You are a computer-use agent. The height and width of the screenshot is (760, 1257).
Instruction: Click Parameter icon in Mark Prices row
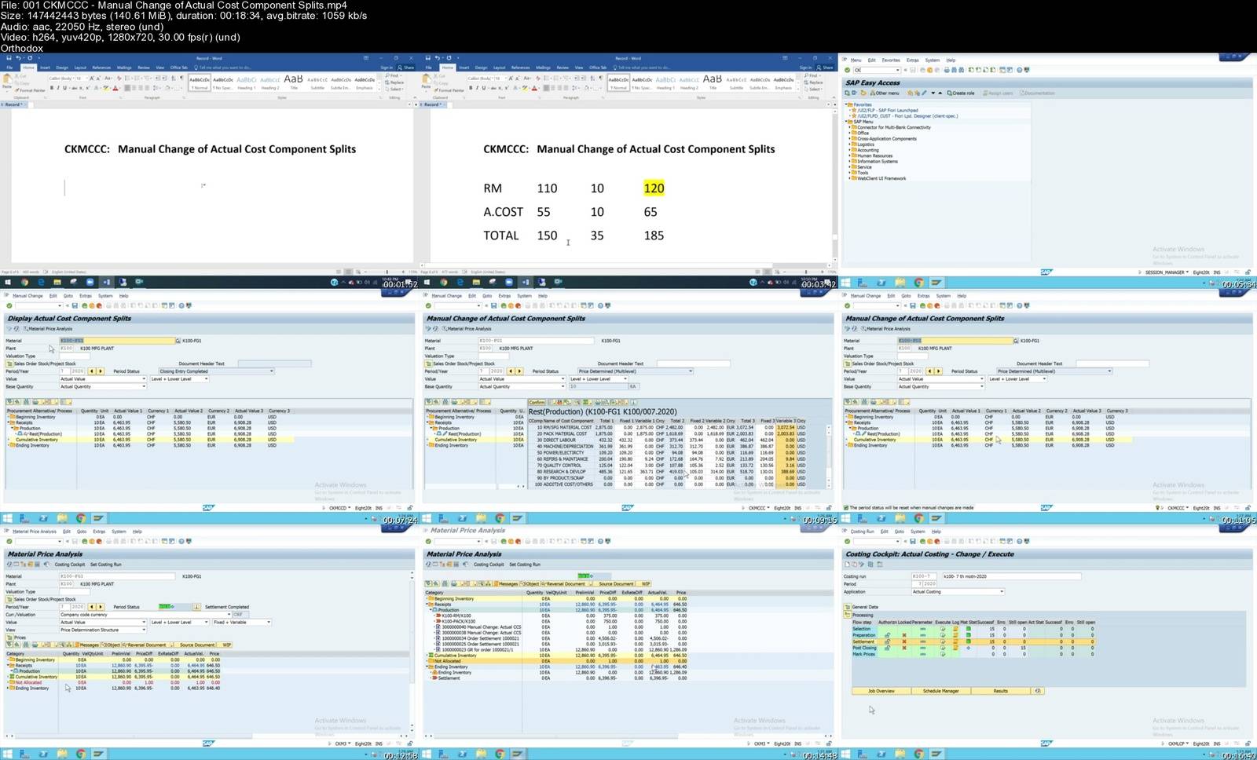click(x=923, y=654)
